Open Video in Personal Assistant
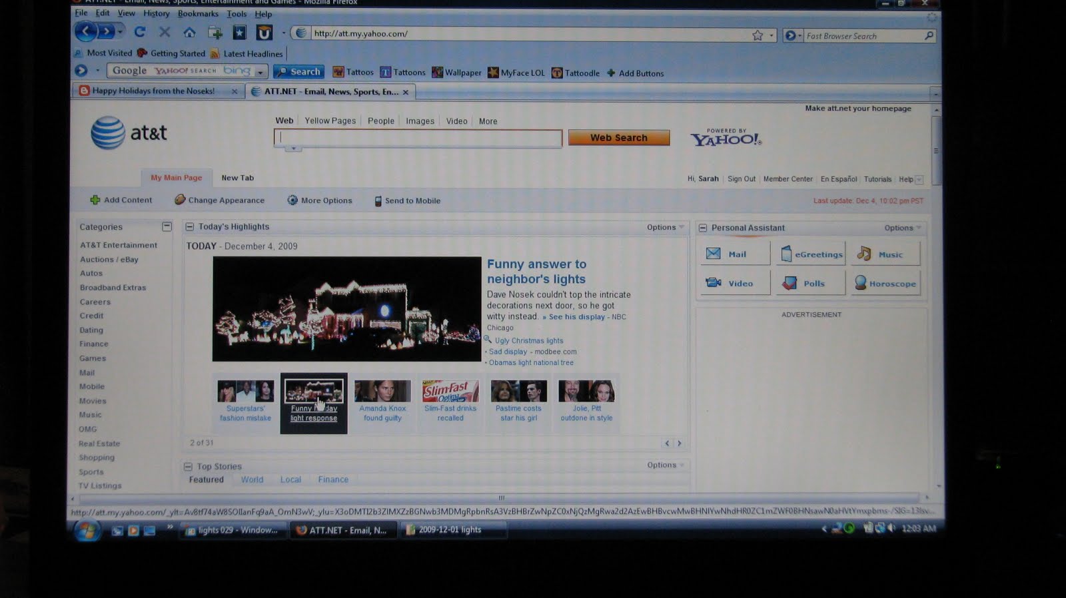Screen dimensions: 1066x598 click(735, 283)
